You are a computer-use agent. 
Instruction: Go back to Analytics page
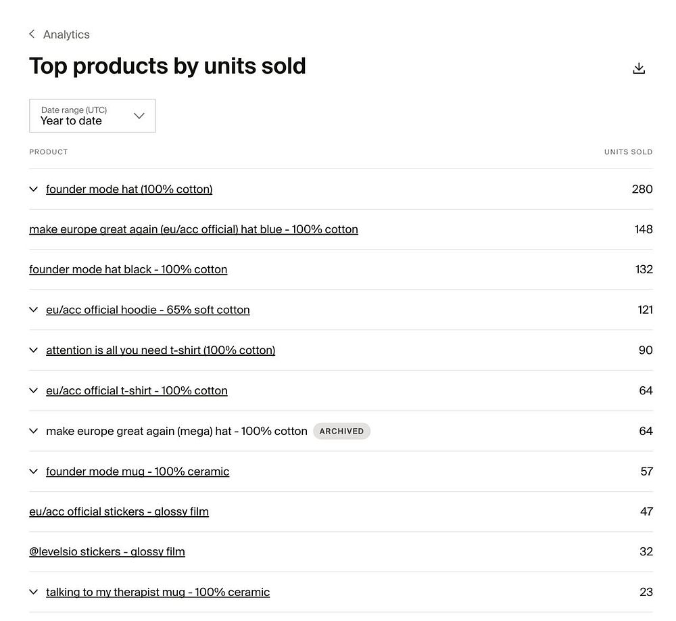[66, 34]
